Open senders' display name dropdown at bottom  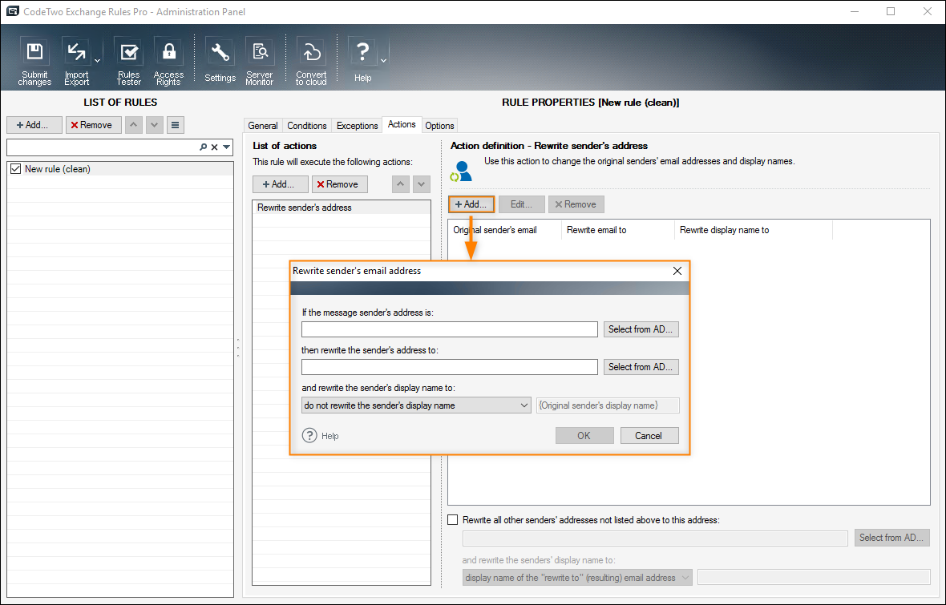577,577
